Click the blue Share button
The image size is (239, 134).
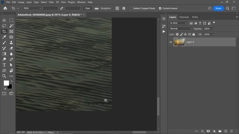click(x=218, y=8)
